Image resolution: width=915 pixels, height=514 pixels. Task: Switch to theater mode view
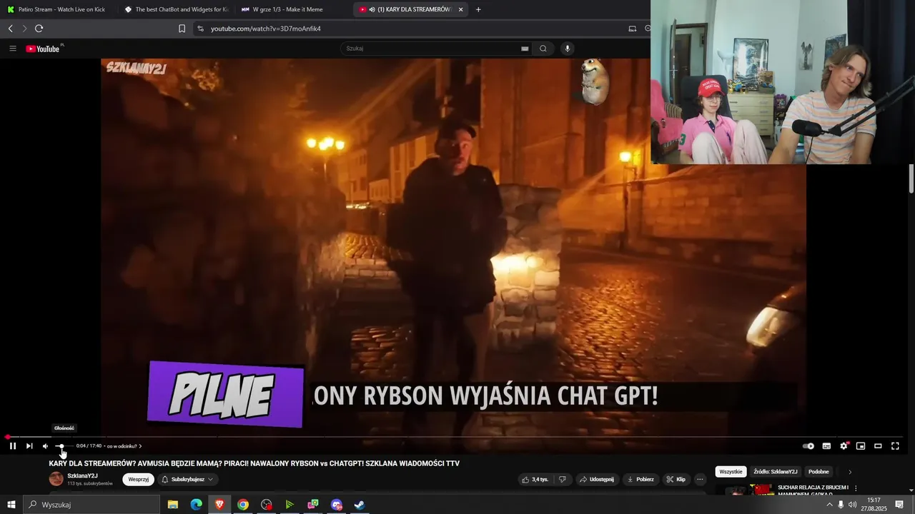878,446
